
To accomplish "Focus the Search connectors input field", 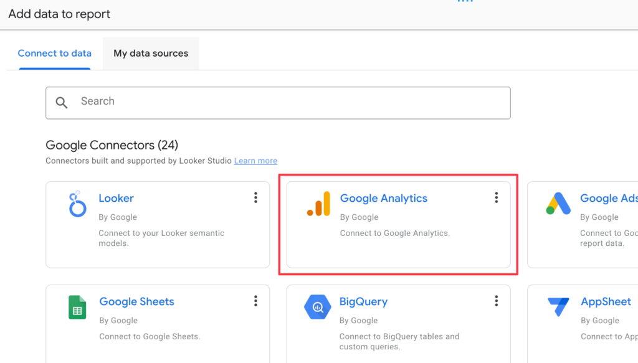I will click(x=287, y=102).
